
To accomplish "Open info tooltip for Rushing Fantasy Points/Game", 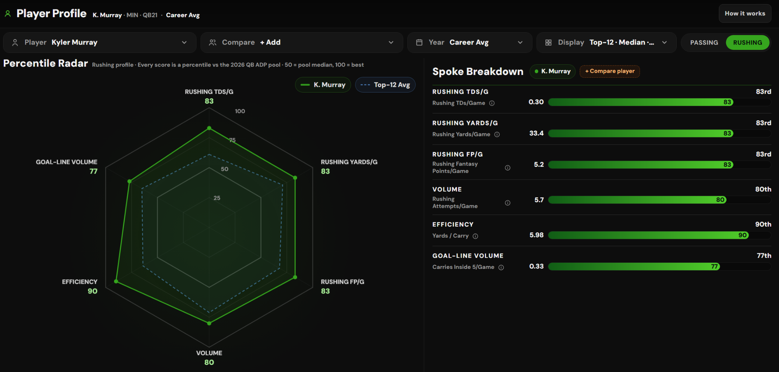I will pos(508,168).
